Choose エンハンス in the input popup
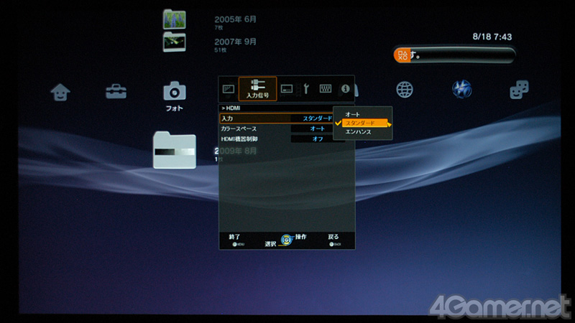This screenshot has width=575, height=323. click(358, 132)
